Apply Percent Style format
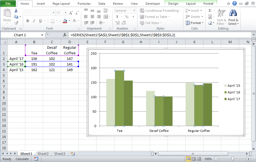The height and width of the screenshot is (162, 256). (127, 16)
